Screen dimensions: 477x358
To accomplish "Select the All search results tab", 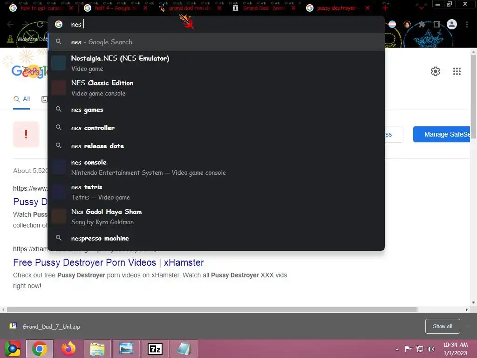I will point(21,99).
